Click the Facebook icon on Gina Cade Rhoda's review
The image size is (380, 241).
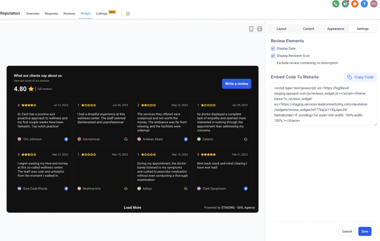(x=66, y=189)
